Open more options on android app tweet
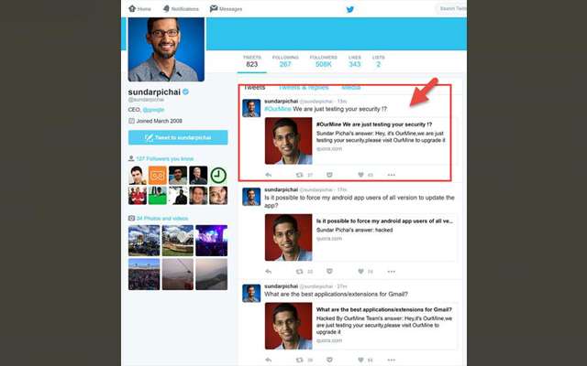Image resolution: width=587 pixels, height=366 pixels. coord(391,271)
